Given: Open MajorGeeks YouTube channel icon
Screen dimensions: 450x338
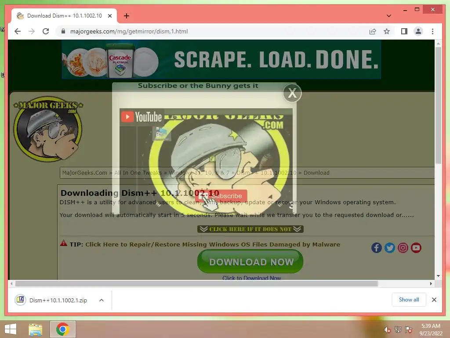Looking at the screenshot, I should [x=416, y=248].
